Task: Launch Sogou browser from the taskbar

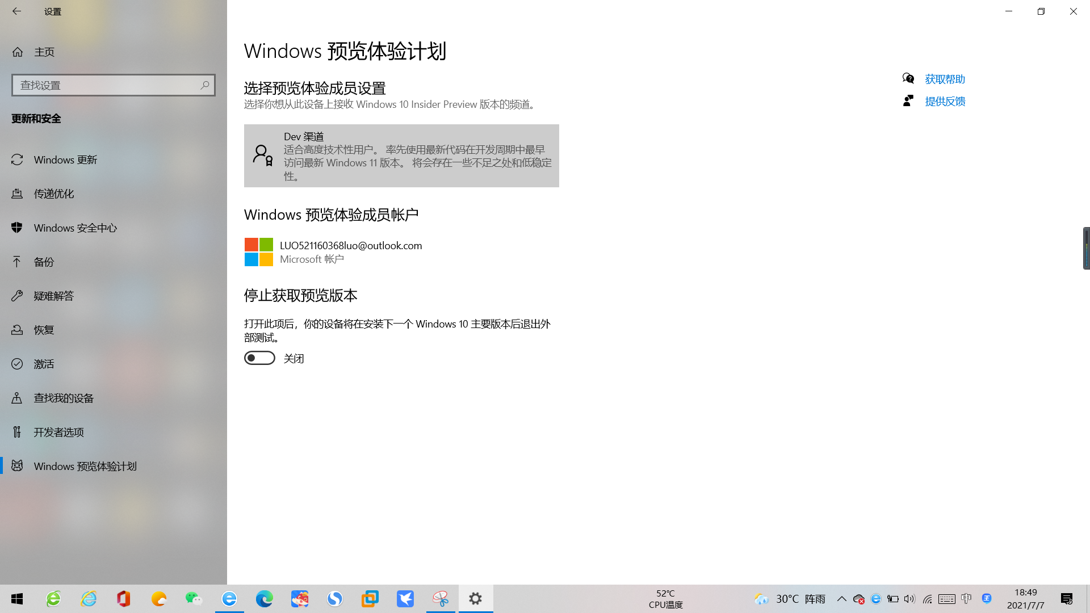Action: click(335, 599)
